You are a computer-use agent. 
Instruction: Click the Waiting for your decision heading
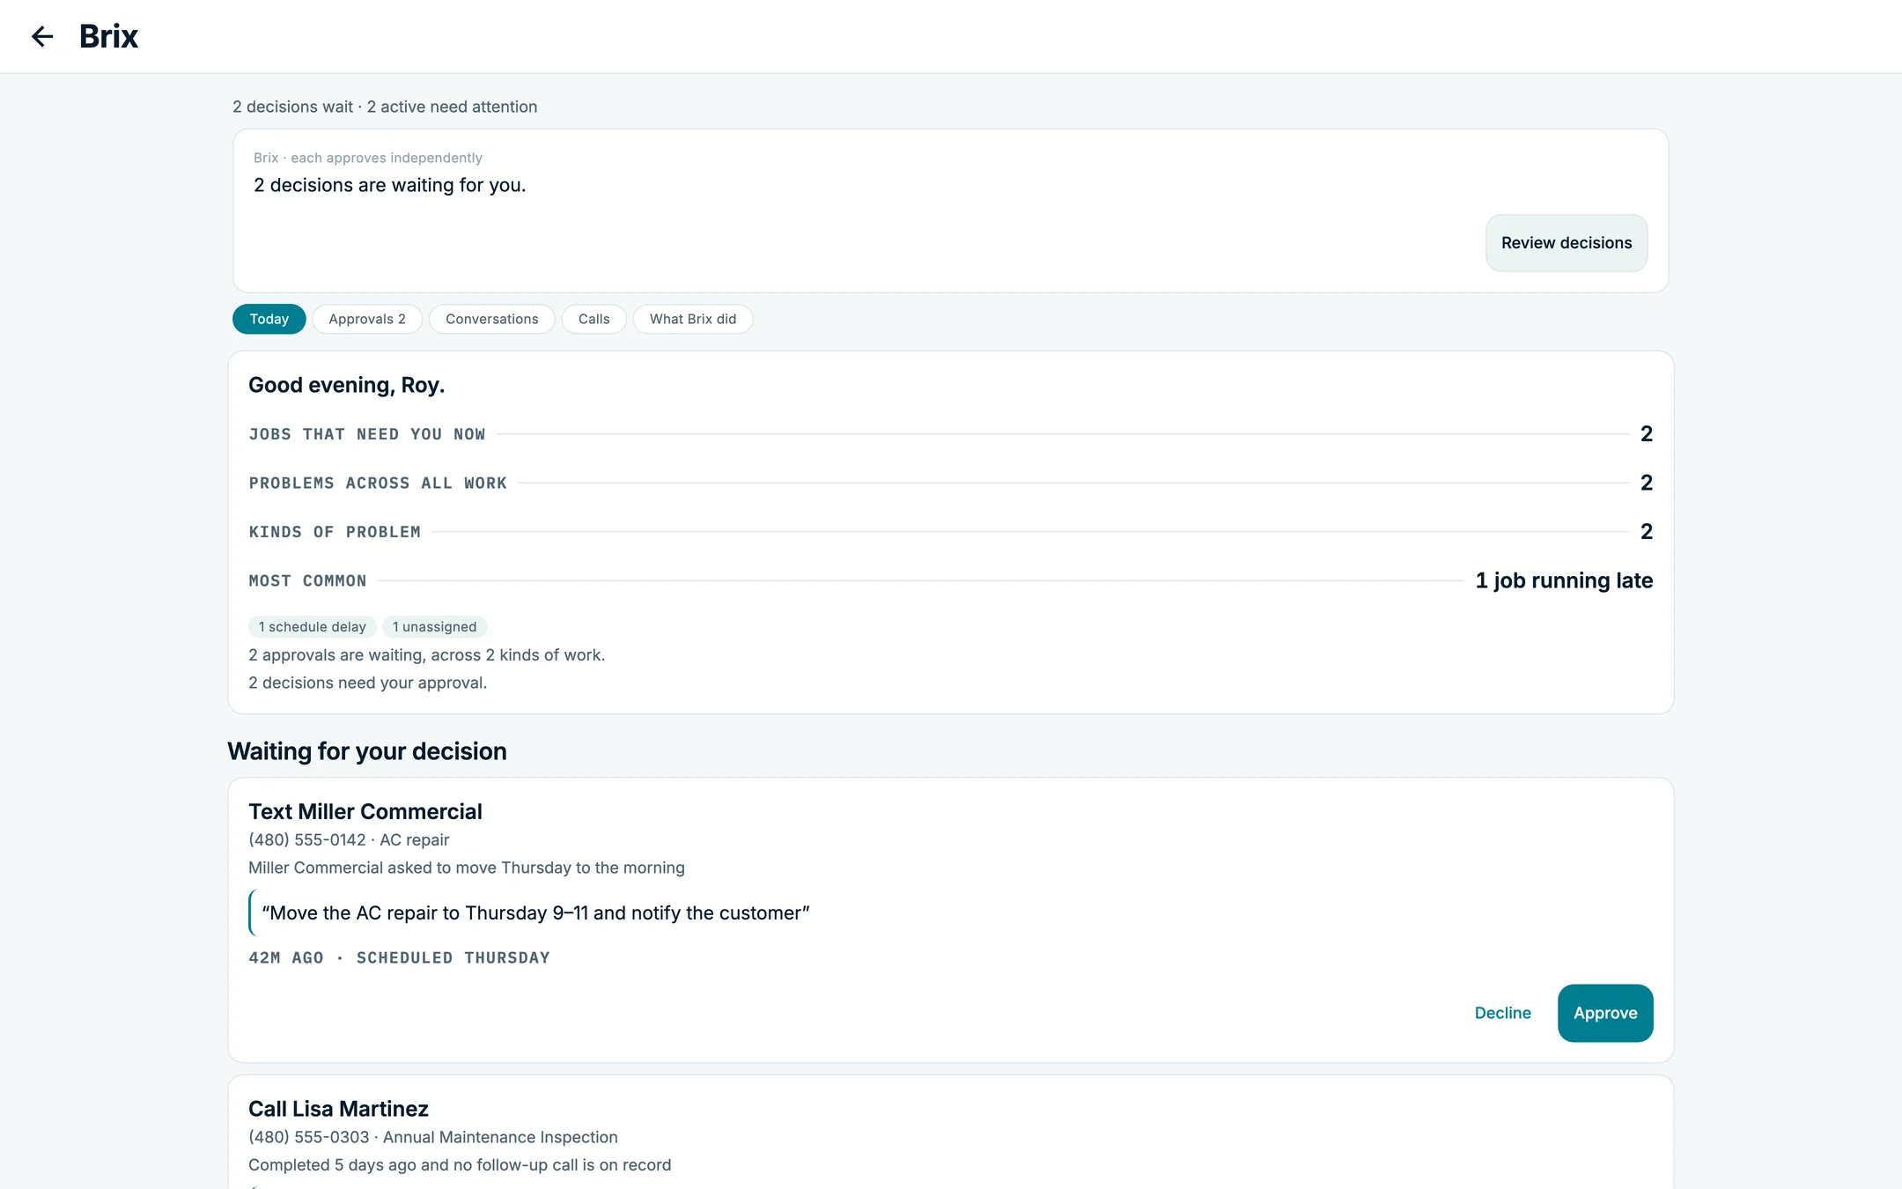pos(367,751)
